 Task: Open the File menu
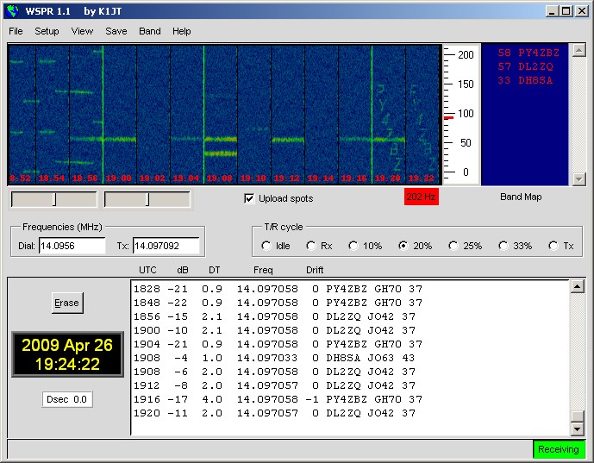click(x=16, y=31)
